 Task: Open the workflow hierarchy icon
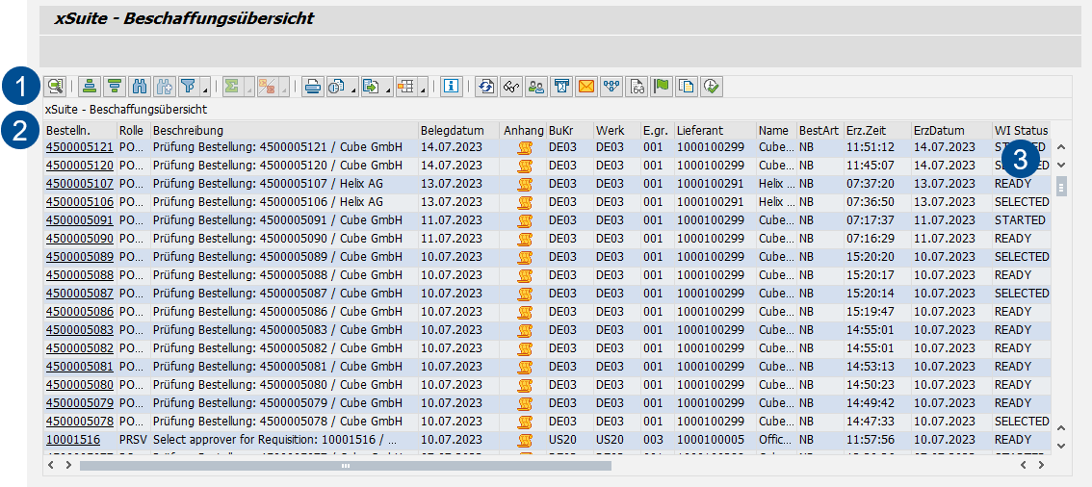pyautogui.click(x=611, y=87)
